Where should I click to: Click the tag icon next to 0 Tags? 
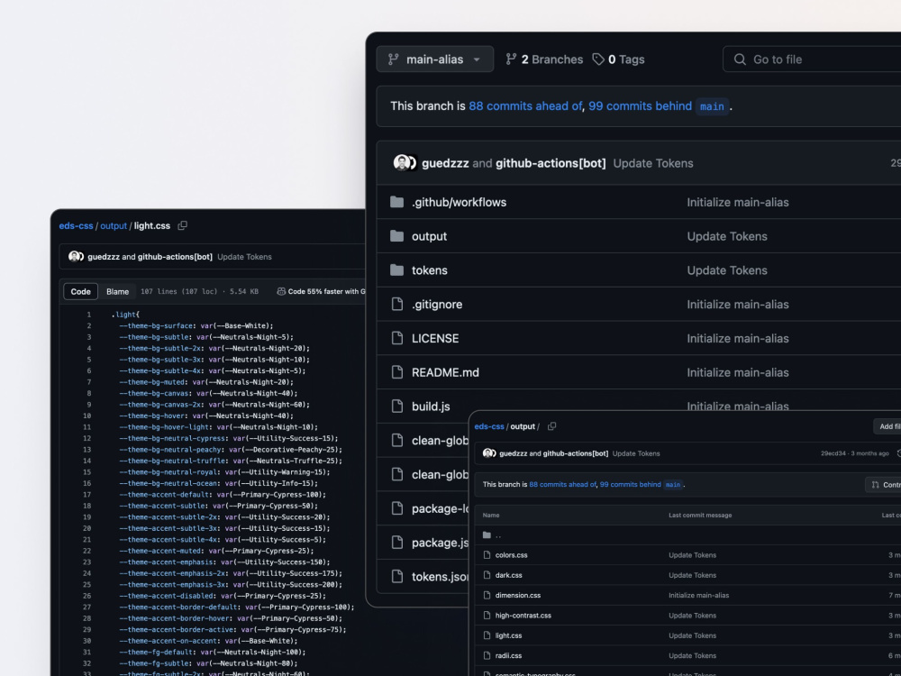(x=598, y=59)
